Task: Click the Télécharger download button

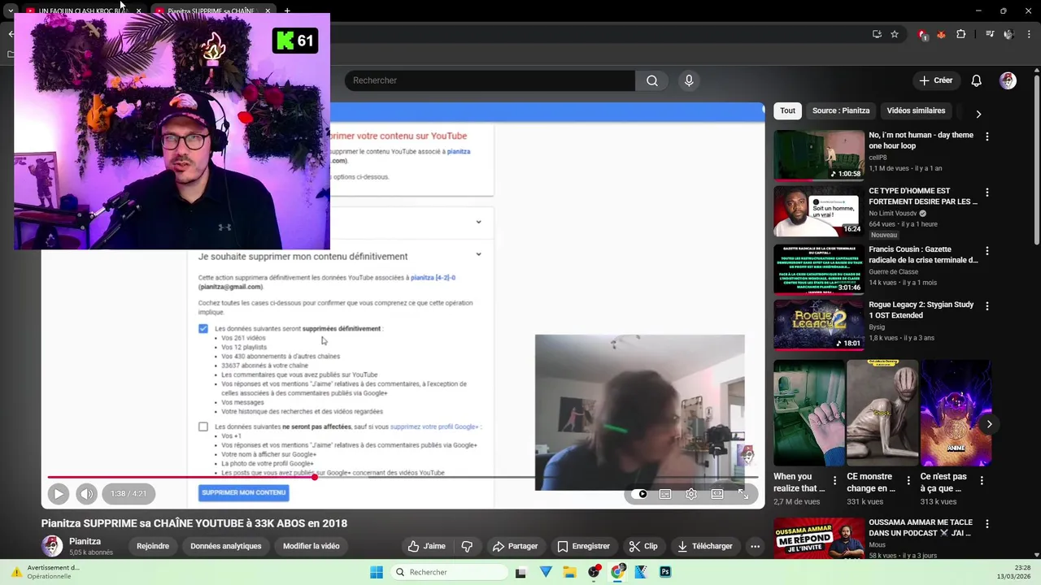Action: point(704,546)
